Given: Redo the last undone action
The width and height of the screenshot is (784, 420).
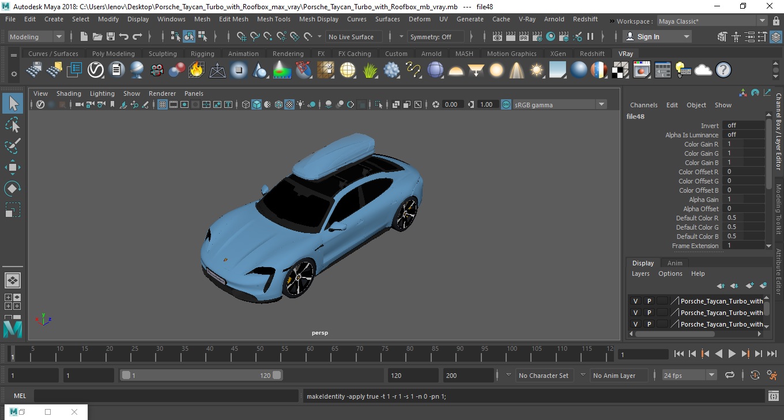Looking at the screenshot, I should point(137,36).
